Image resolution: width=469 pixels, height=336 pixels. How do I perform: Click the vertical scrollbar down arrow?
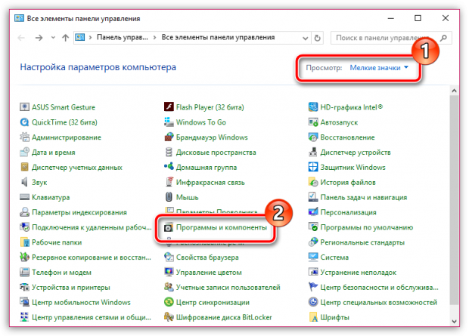454,322
